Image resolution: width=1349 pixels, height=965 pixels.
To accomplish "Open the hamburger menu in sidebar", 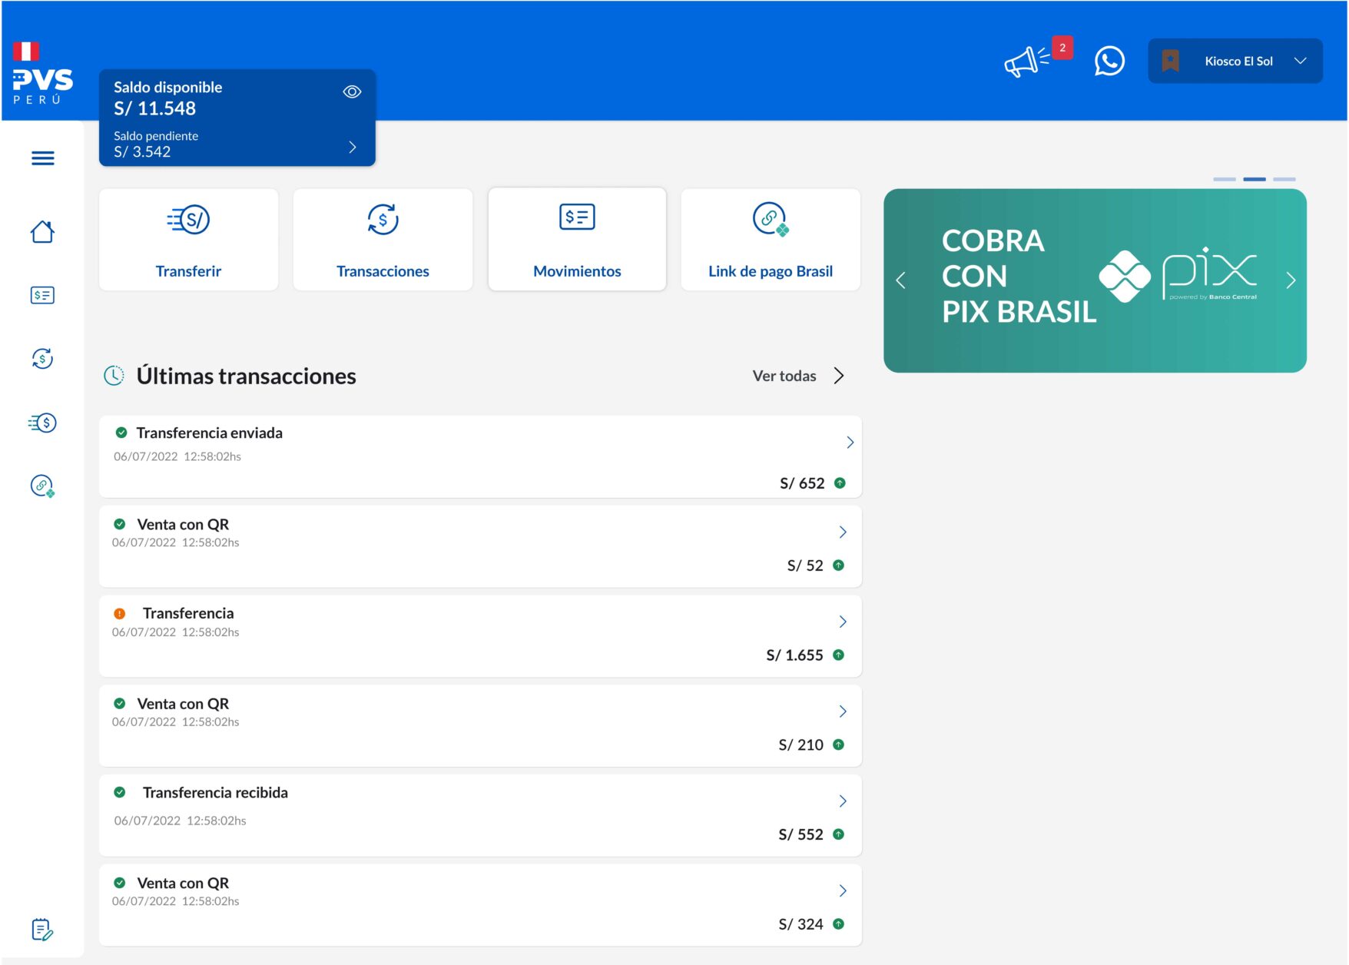I will click(43, 158).
